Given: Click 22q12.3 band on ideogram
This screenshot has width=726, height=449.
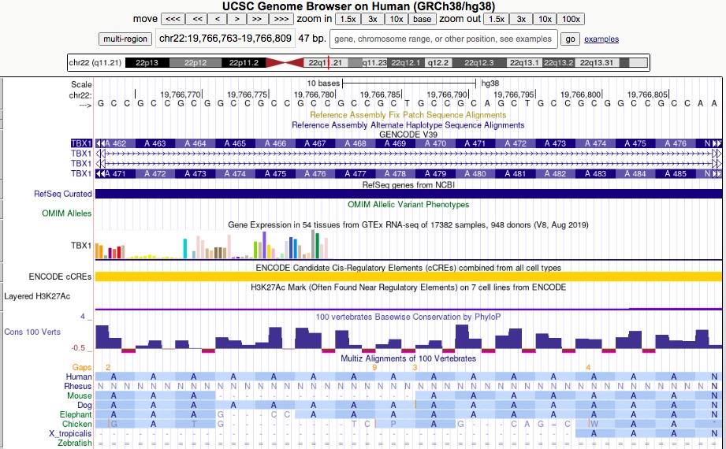Looking at the screenshot, I should [x=479, y=62].
